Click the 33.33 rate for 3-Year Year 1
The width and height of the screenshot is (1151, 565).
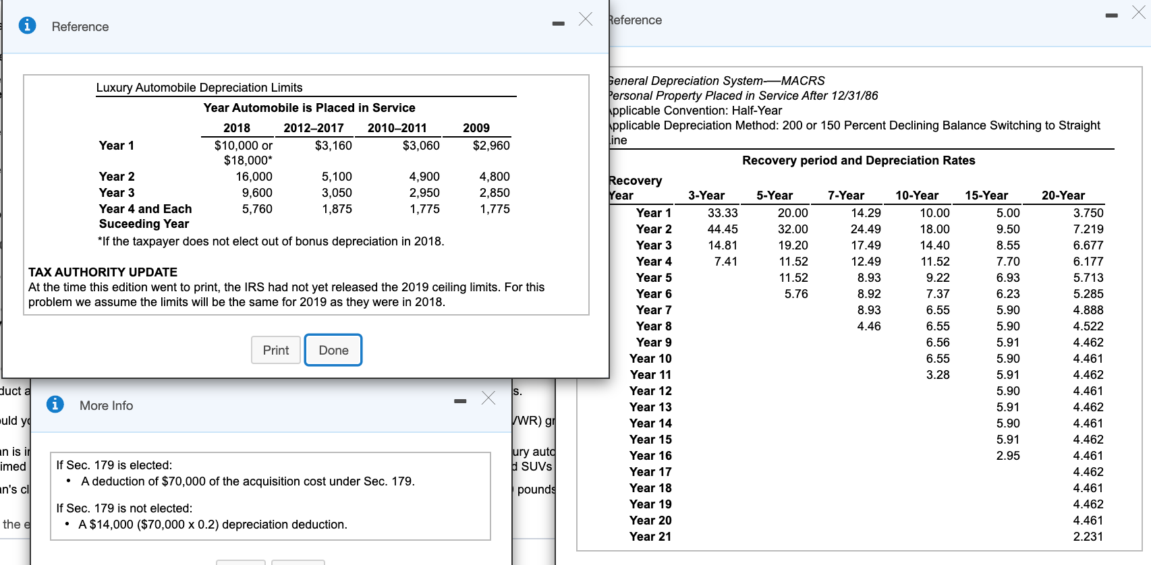pyautogui.click(x=723, y=213)
